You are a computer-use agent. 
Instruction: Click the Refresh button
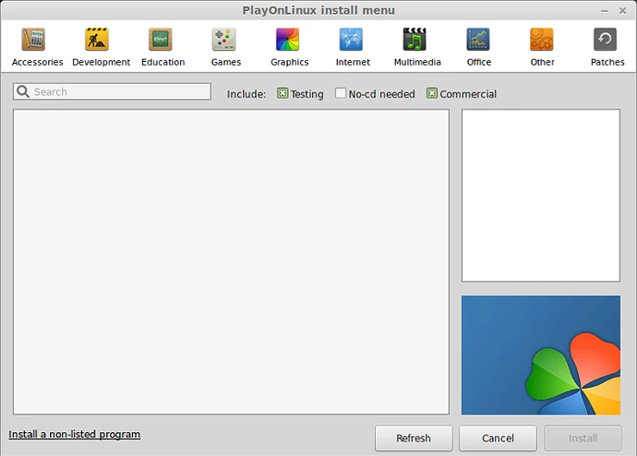pos(414,438)
